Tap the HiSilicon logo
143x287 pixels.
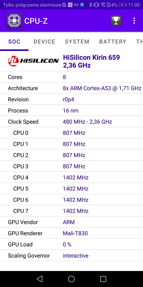[33, 61]
